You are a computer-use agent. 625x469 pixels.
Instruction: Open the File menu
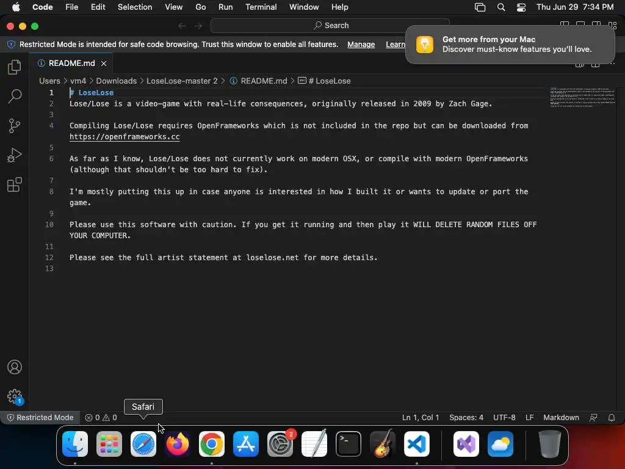pyautogui.click(x=72, y=7)
